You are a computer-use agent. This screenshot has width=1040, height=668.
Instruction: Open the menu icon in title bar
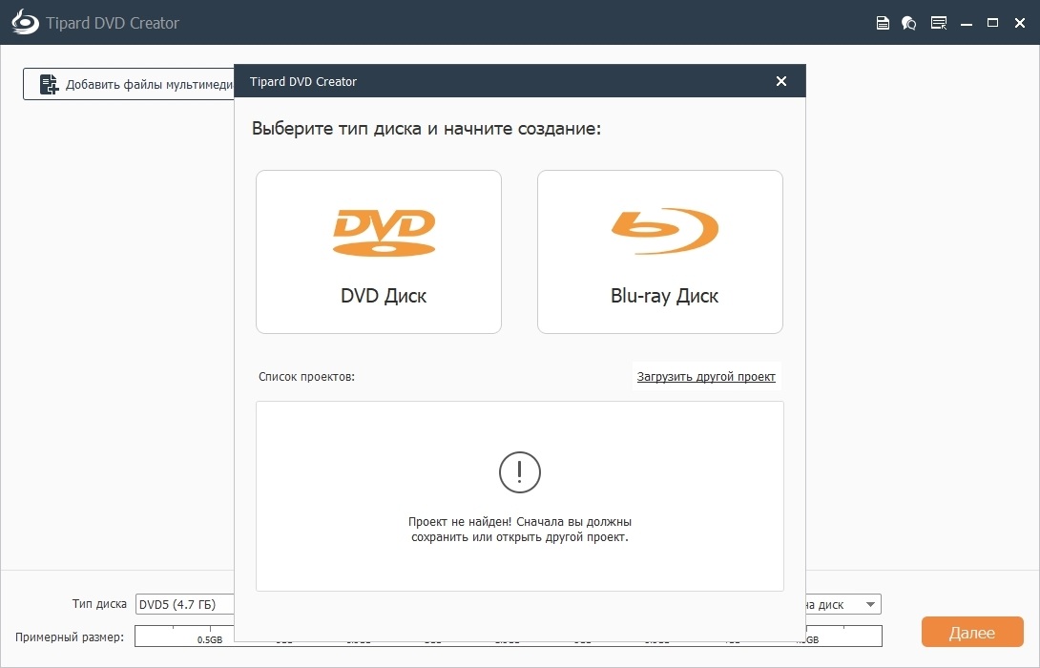coord(939,23)
